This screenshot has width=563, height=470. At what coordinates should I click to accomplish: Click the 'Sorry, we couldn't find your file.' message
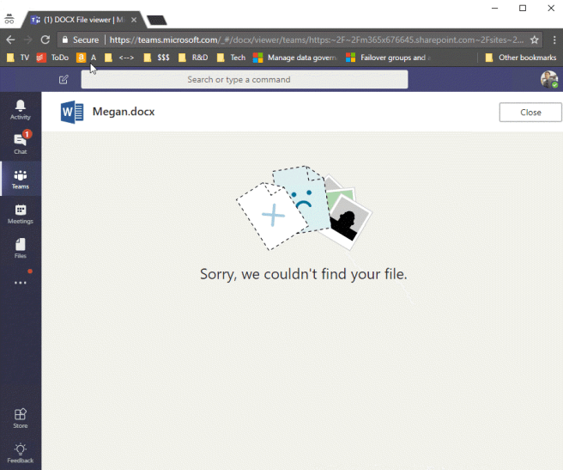304,274
